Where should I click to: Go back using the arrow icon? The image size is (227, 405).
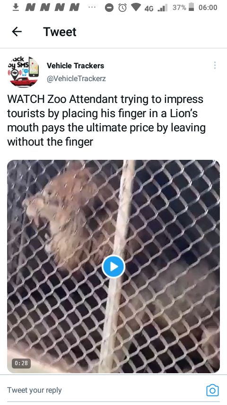click(x=17, y=32)
